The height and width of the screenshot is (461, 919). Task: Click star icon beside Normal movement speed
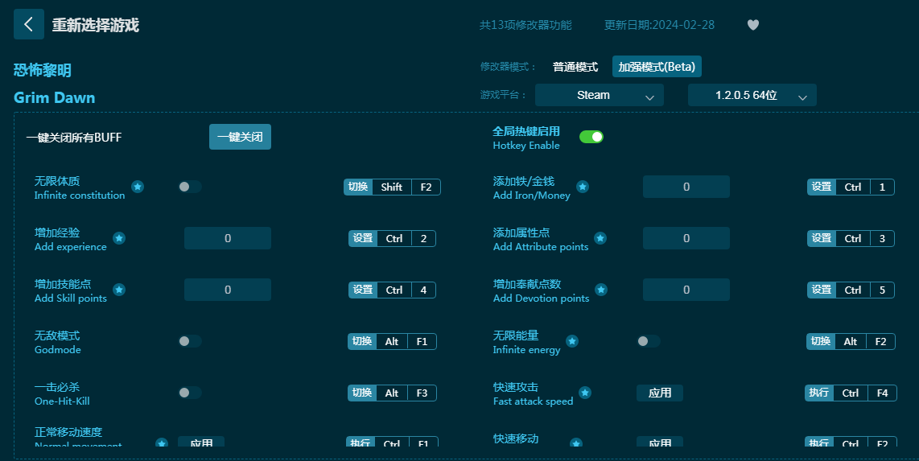click(x=162, y=443)
